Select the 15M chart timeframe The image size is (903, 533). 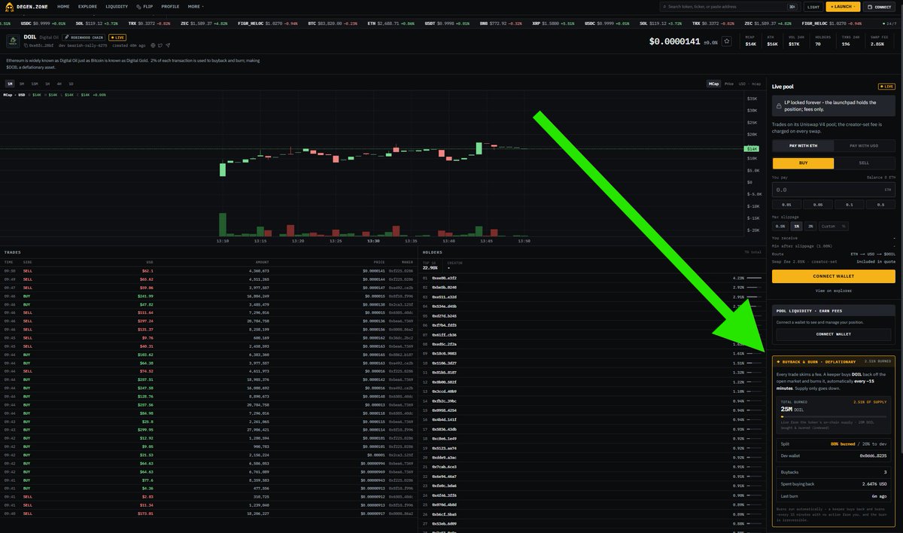tap(35, 84)
